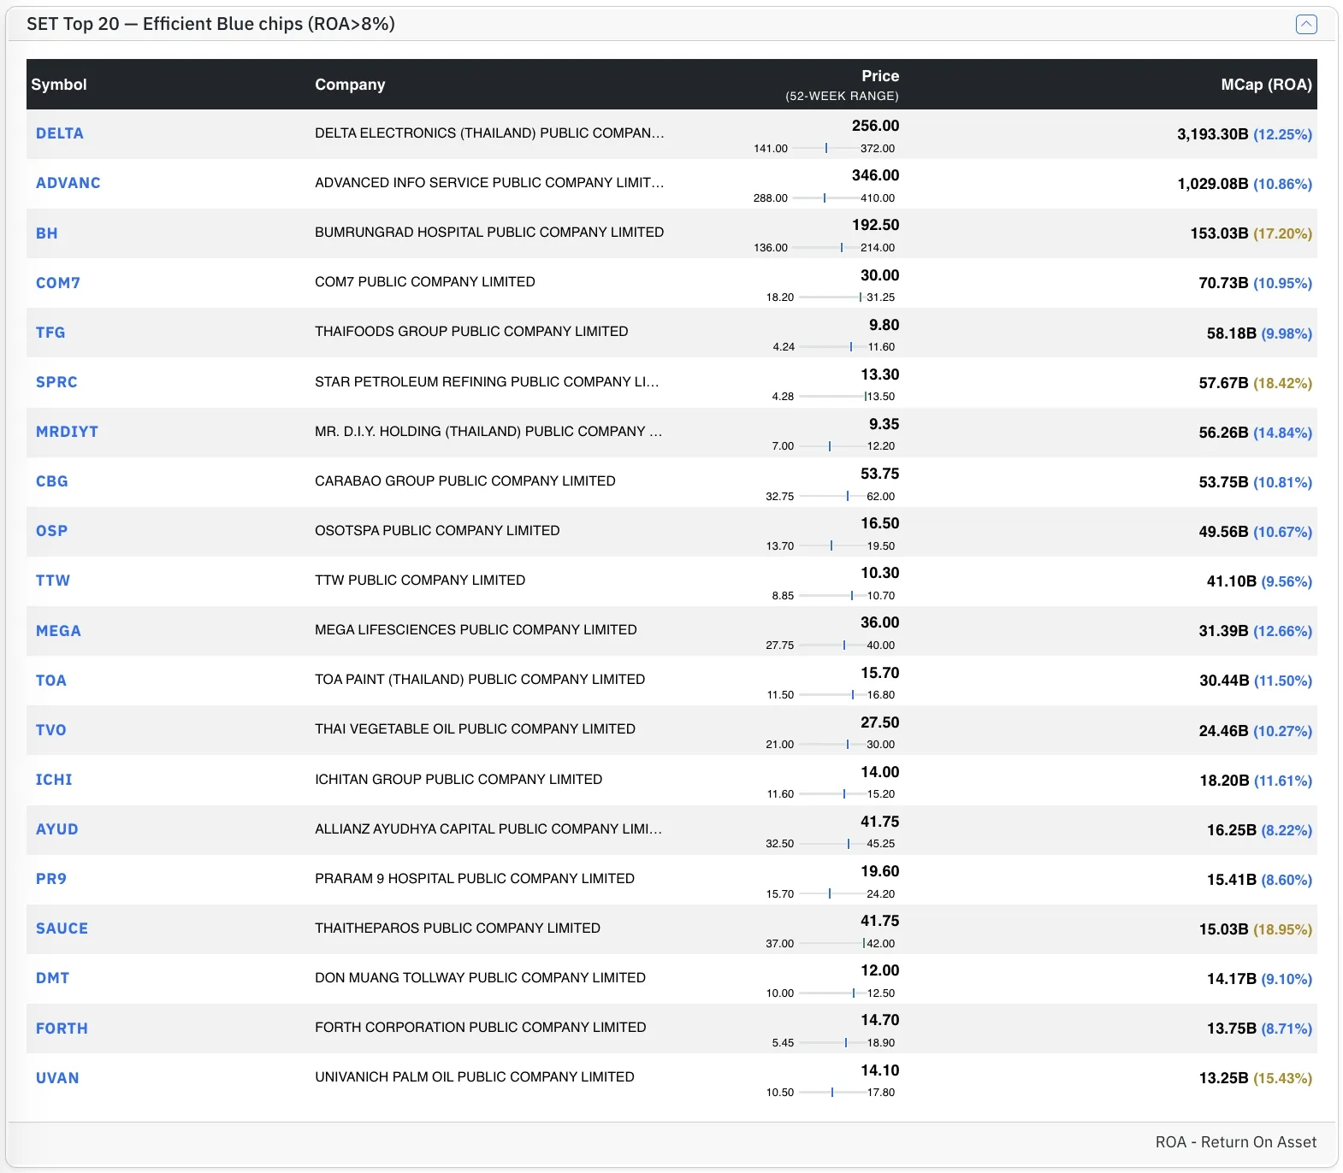Open the SPRC symbol link

pyautogui.click(x=56, y=382)
